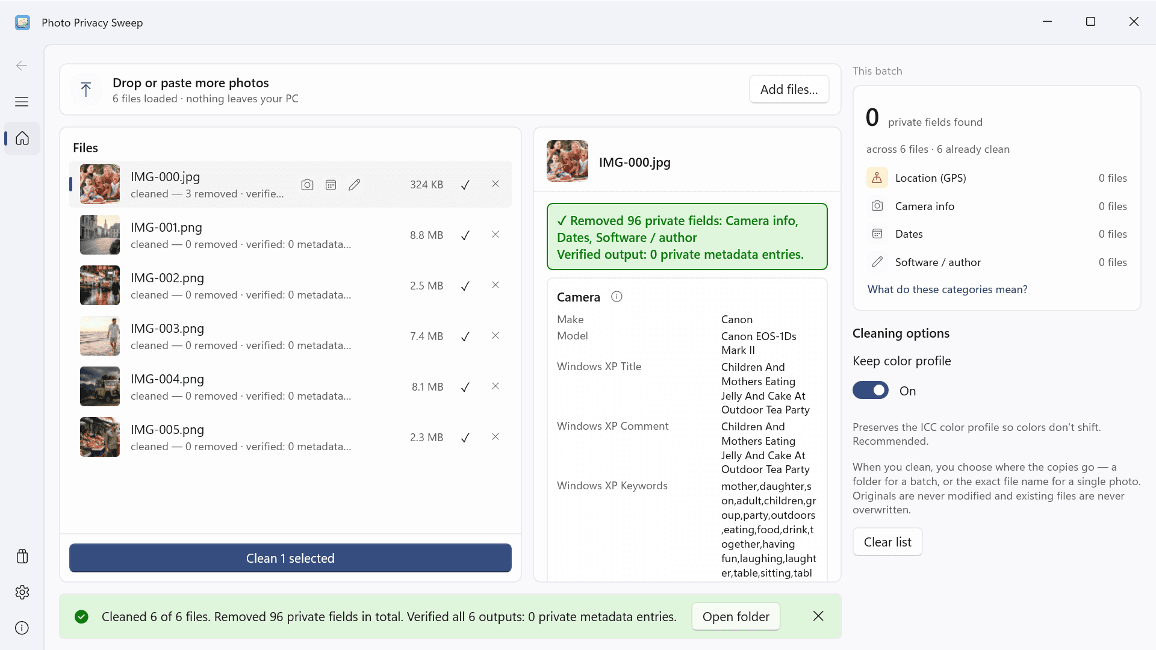The image size is (1156, 650).
Task: Open the hamburger navigation menu
Action: [x=22, y=102]
